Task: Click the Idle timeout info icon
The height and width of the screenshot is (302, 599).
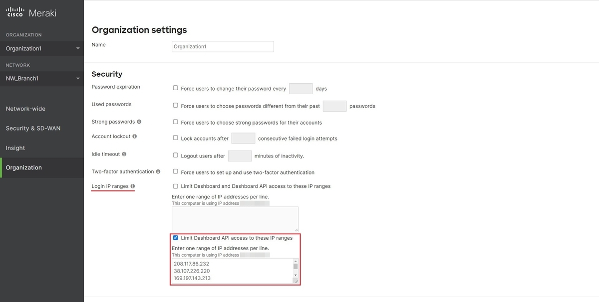Action: [x=124, y=154]
